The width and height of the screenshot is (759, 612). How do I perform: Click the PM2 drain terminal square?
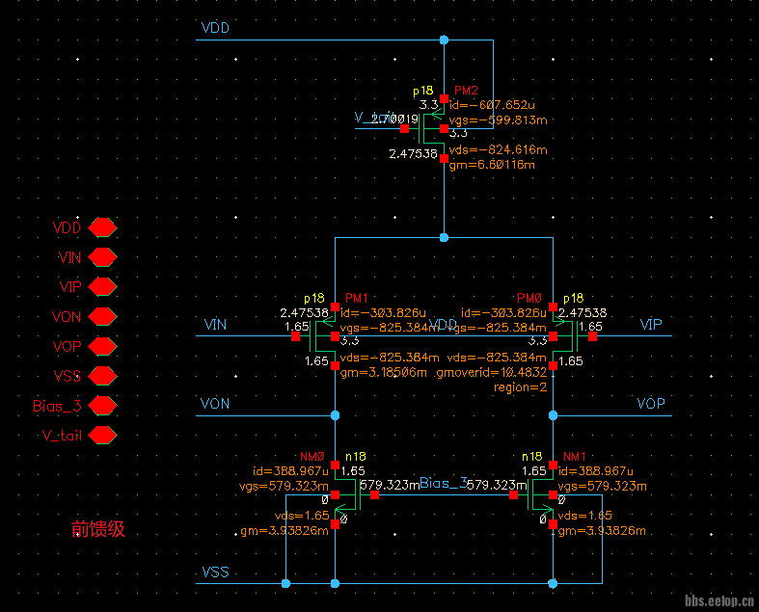[x=444, y=159]
